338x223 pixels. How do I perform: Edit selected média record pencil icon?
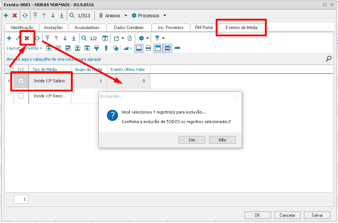(18, 38)
